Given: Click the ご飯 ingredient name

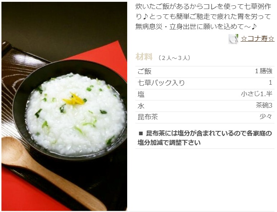Looking at the screenshot, I should pos(144,71).
